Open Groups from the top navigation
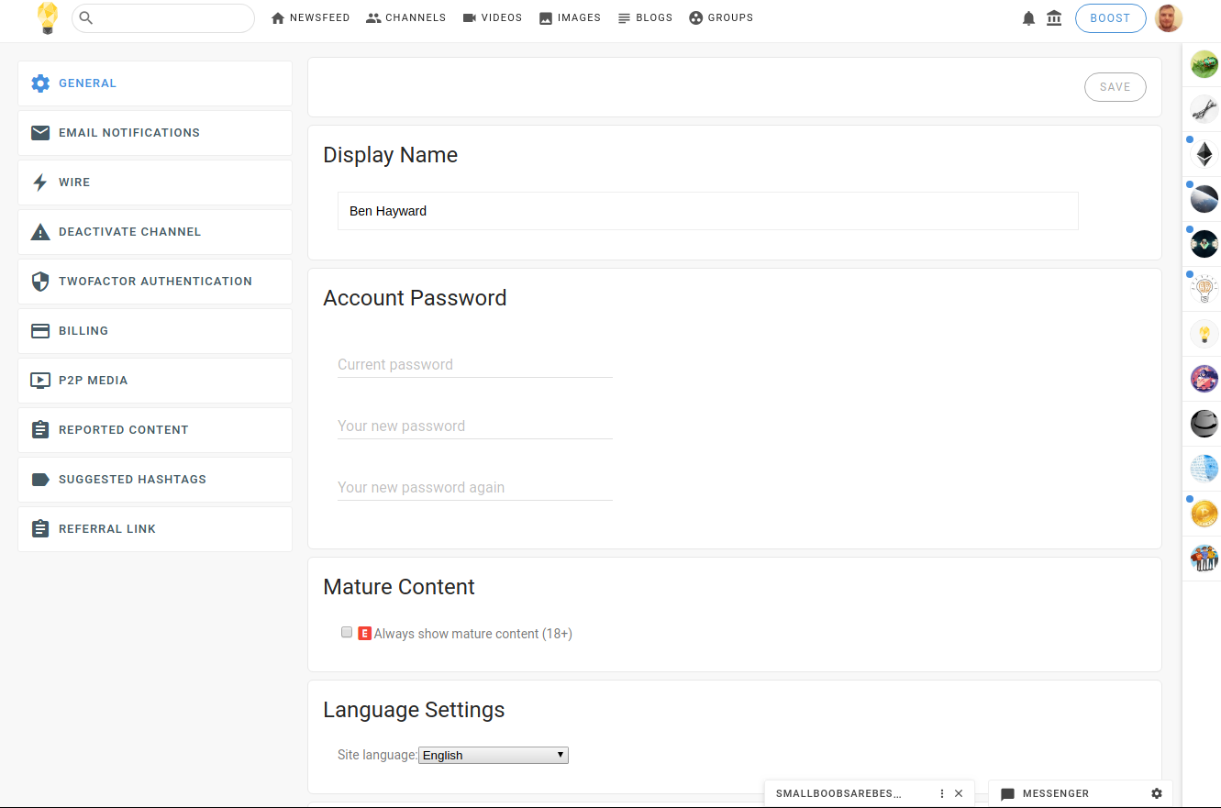The height and width of the screenshot is (808, 1221). pos(721,17)
